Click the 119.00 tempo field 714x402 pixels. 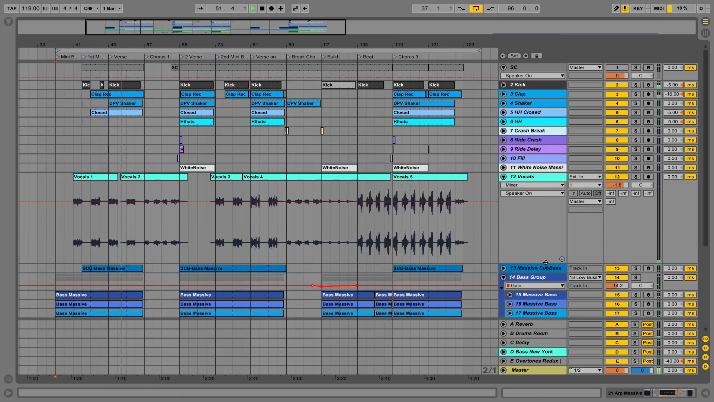(x=30, y=8)
